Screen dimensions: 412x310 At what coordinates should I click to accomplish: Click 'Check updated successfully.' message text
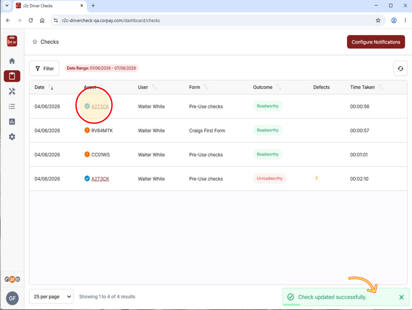[332, 297]
